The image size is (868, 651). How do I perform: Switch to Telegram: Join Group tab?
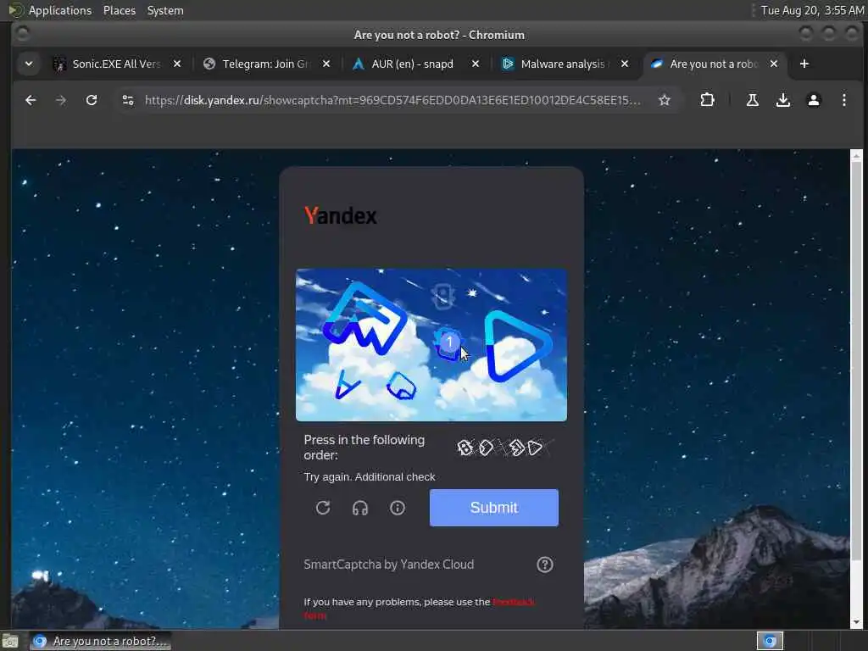(x=263, y=64)
